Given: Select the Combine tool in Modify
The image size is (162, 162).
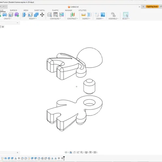Looking at the screenshot, I should point(36,15).
